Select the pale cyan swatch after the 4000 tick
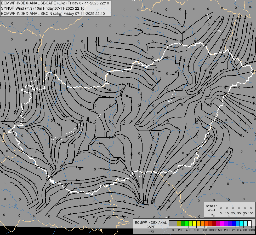 pyautogui.click(x=246, y=223)
